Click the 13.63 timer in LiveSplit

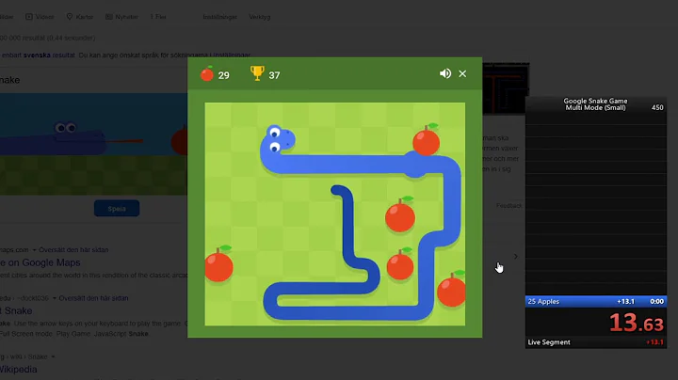(x=636, y=323)
